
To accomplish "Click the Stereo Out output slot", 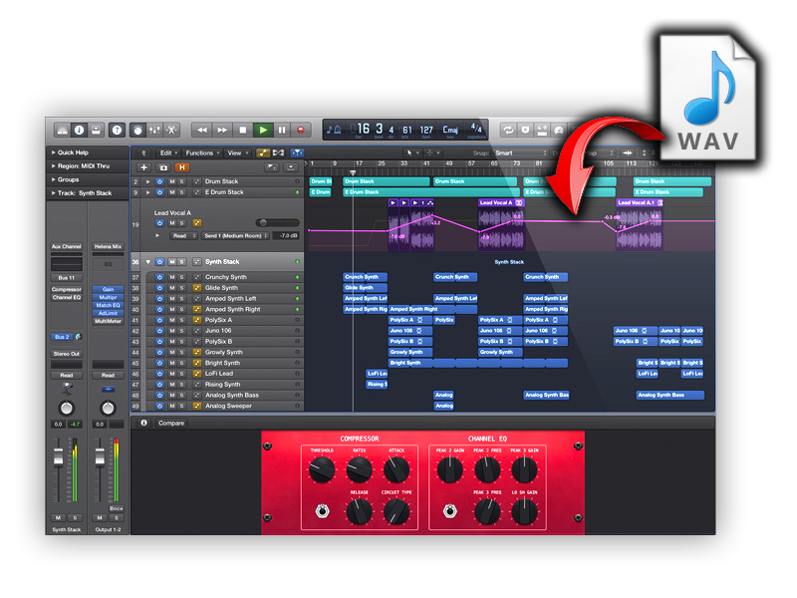I will tap(66, 353).
